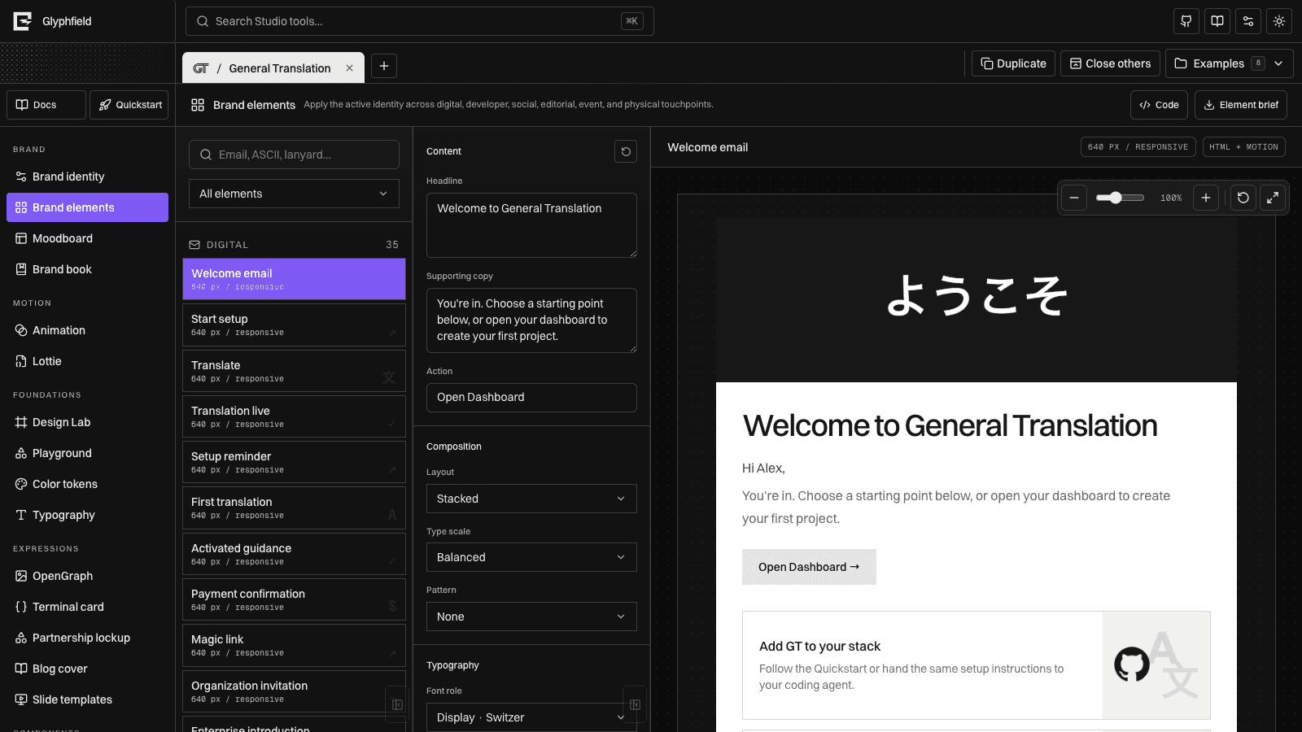Open the Docs button
Viewport: 1302px width, 732px height.
point(46,105)
